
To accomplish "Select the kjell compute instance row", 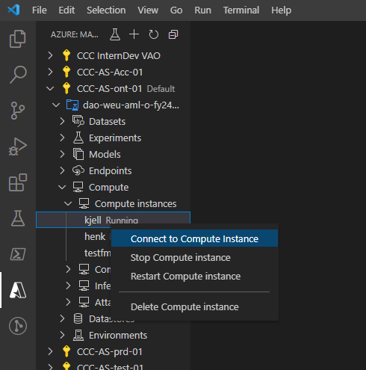I will (114, 220).
